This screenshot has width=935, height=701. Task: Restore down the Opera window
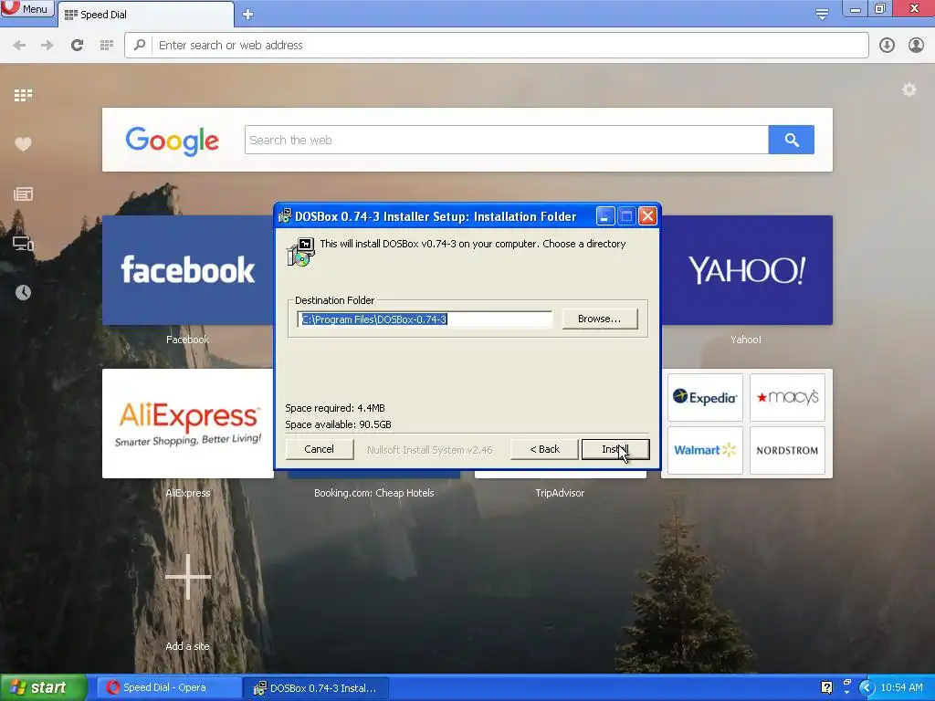879,9
